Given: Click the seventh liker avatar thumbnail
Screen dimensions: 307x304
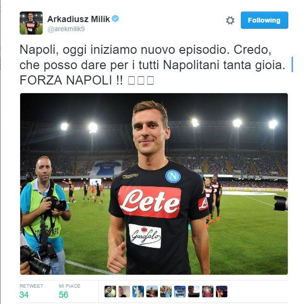Looking at the screenshot, I should [194, 292].
